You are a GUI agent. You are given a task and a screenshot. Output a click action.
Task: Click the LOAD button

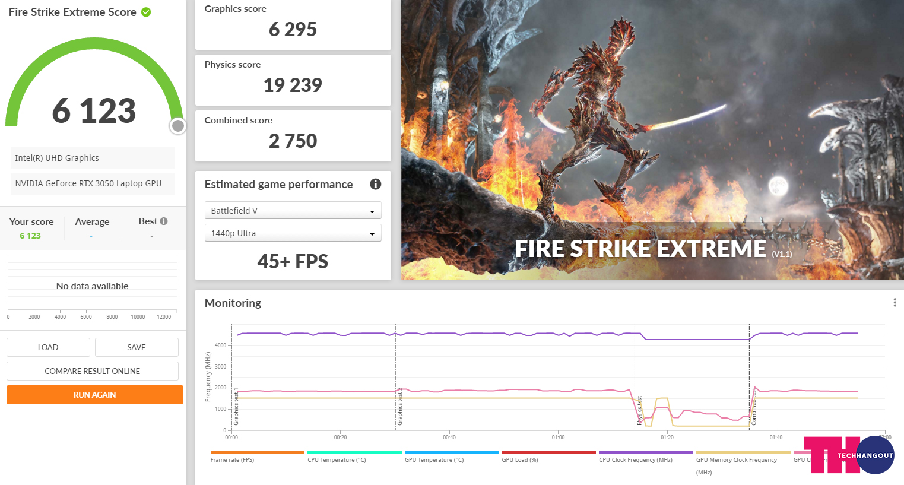pos(48,347)
